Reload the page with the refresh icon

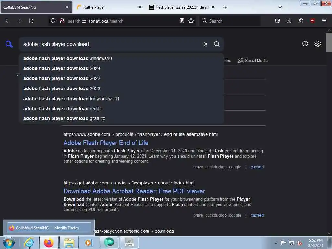pyautogui.click(x=31, y=21)
